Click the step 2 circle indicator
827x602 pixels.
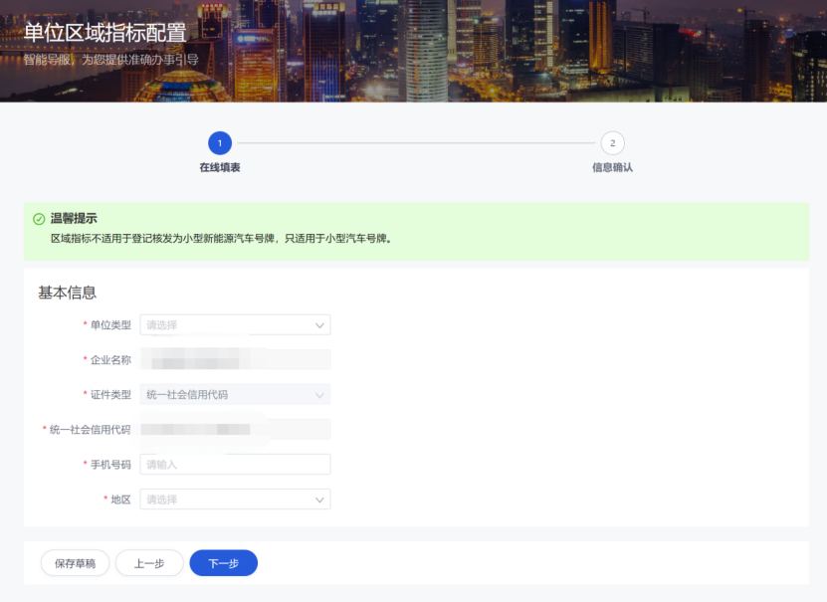(x=612, y=143)
